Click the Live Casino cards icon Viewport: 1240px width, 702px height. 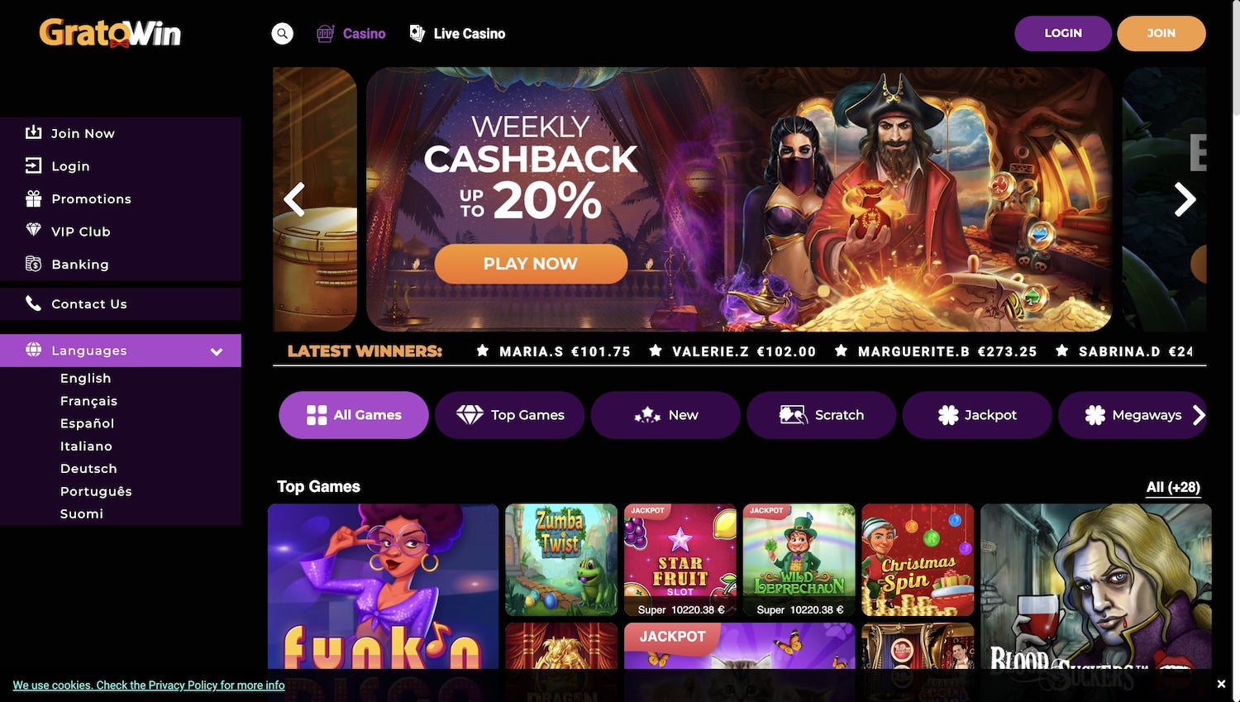pyautogui.click(x=417, y=33)
